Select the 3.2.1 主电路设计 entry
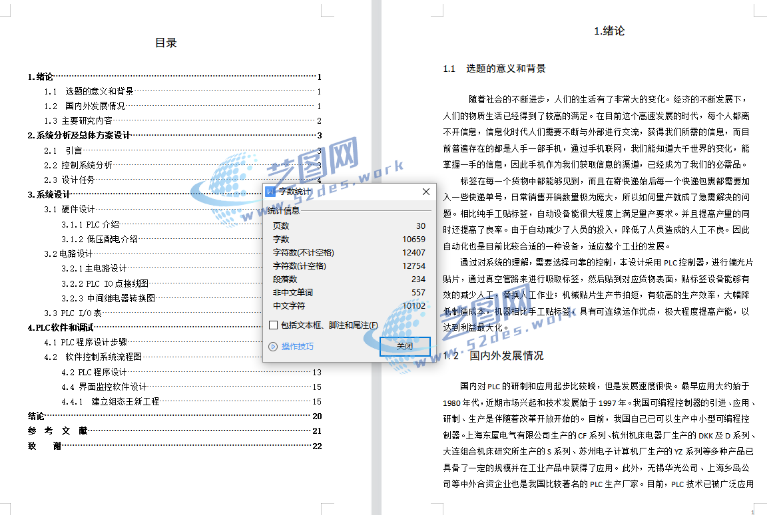Screen dimensions: 783x515 point(162,269)
